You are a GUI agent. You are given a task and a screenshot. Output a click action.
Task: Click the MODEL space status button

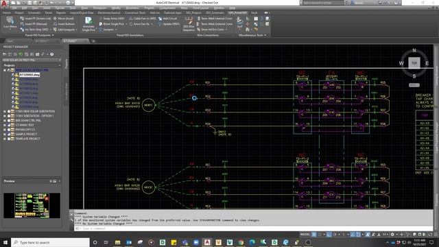(305, 235)
